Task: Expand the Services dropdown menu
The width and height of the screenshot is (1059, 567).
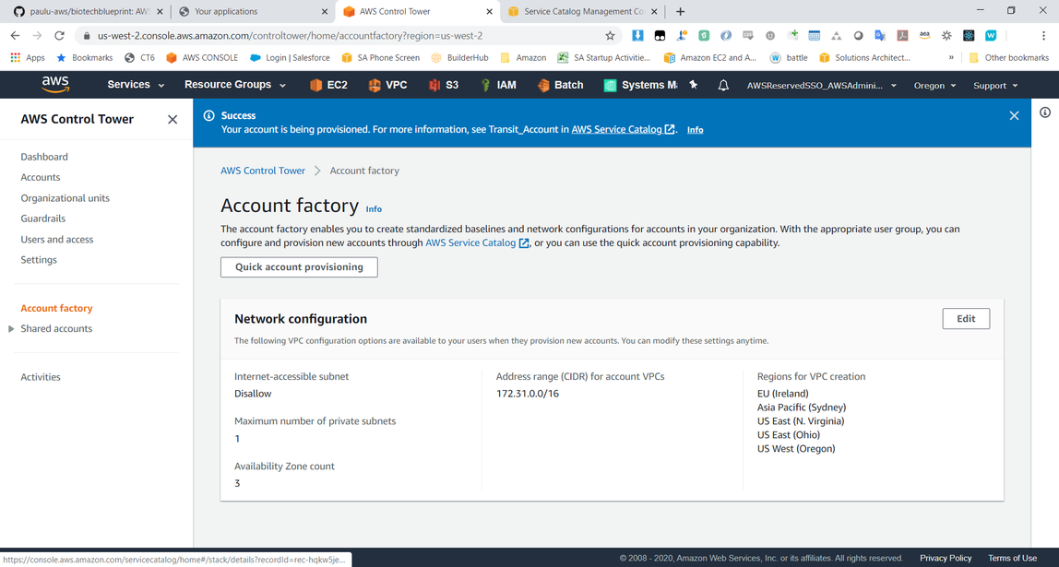Action: click(x=136, y=85)
